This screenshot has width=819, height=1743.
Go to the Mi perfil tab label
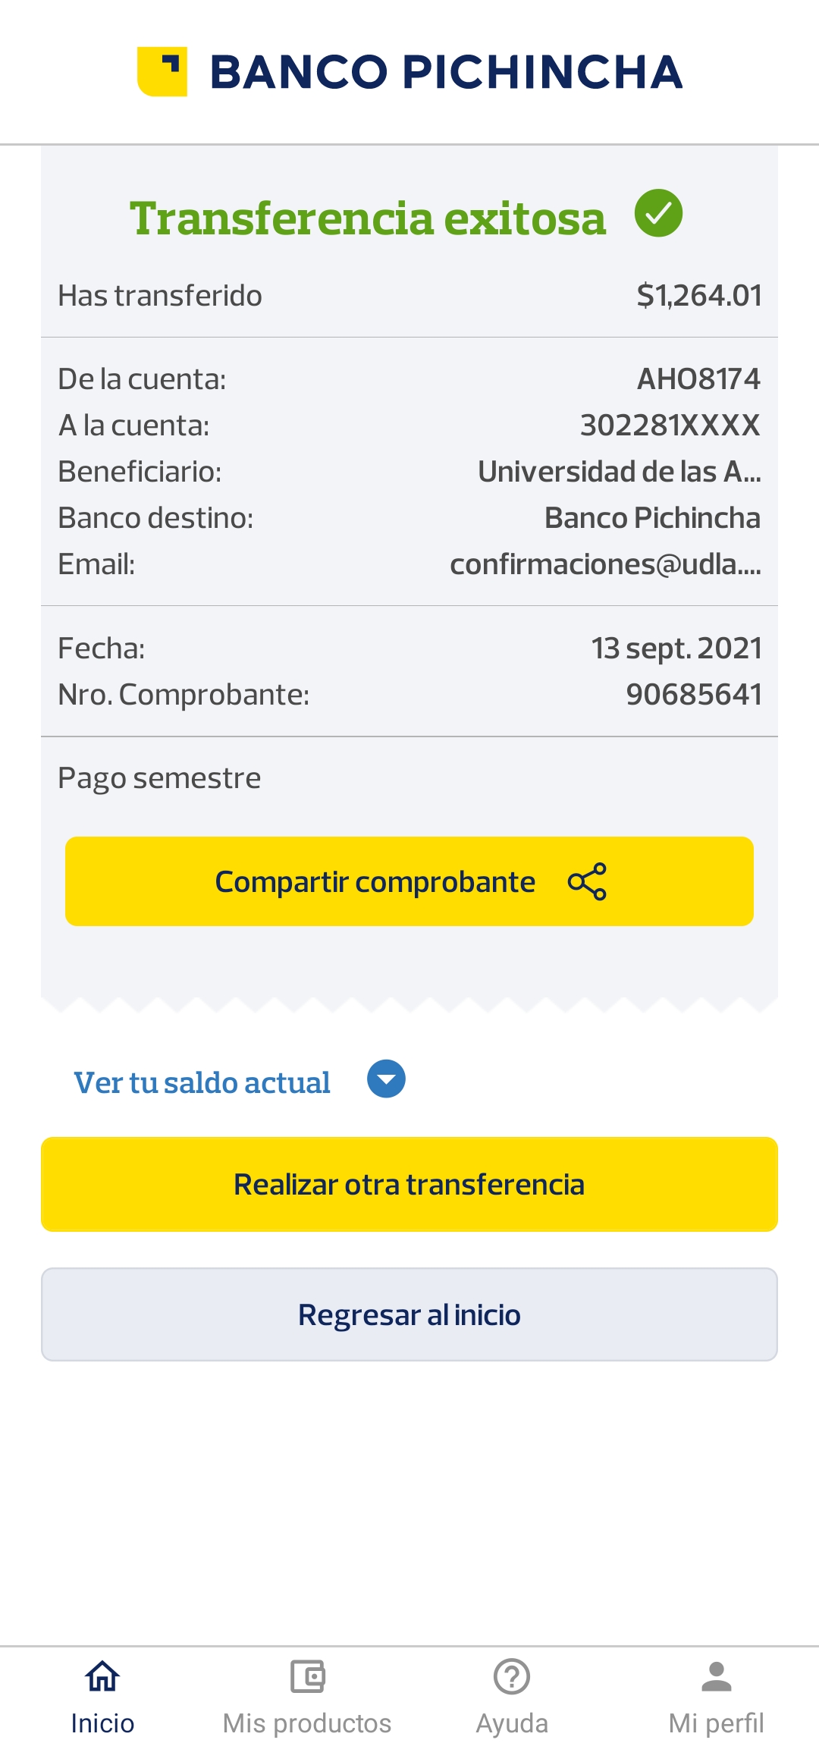[x=717, y=1723]
